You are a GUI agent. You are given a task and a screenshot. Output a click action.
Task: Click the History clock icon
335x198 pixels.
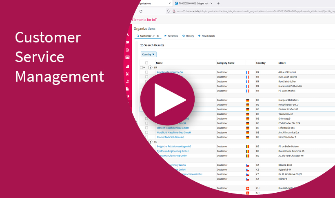pos(184,36)
